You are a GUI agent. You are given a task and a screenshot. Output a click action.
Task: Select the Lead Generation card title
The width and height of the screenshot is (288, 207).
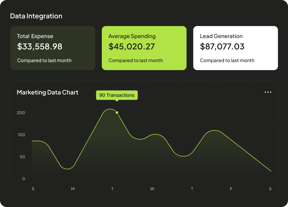(x=221, y=36)
